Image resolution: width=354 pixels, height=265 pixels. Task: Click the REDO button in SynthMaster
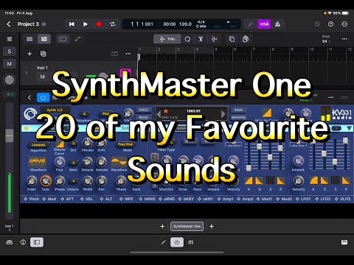click(x=144, y=118)
